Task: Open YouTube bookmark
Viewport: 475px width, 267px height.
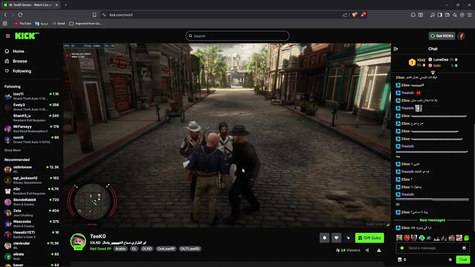Action: (23, 23)
